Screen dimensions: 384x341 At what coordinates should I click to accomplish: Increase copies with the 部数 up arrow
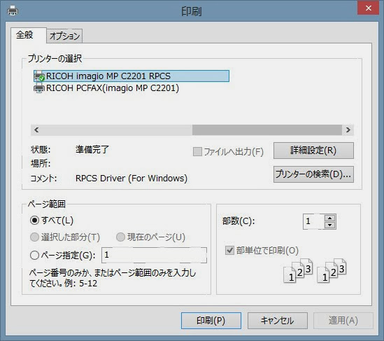[330, 218]
